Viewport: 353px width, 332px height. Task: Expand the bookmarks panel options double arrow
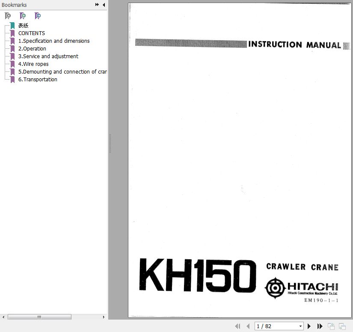click(97, 5)
